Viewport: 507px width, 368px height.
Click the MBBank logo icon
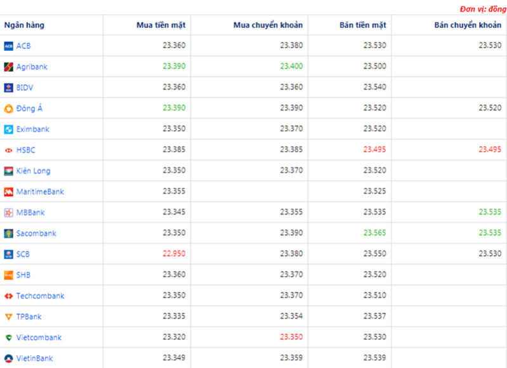point(9,213)
